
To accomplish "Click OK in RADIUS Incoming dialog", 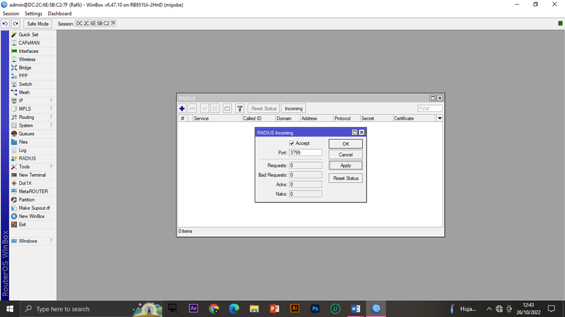I will point(345,144).
